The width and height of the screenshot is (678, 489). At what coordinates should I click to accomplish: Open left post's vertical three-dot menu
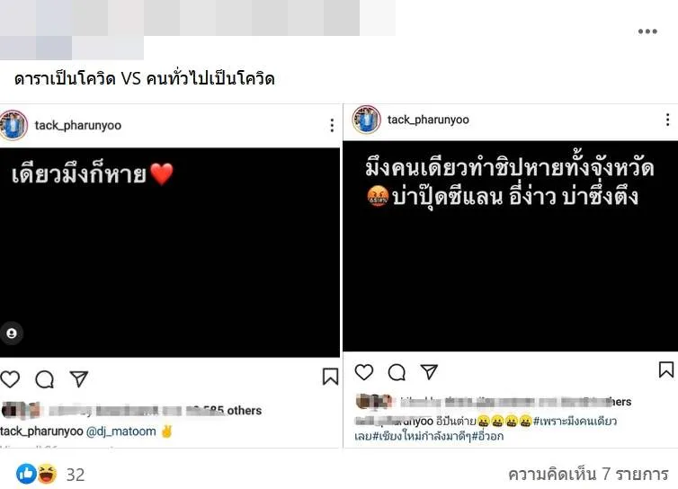[x=332, y=125]
